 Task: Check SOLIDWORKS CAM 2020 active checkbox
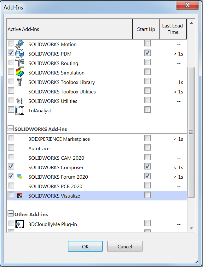pyautogui.click(x=11, y=157)
